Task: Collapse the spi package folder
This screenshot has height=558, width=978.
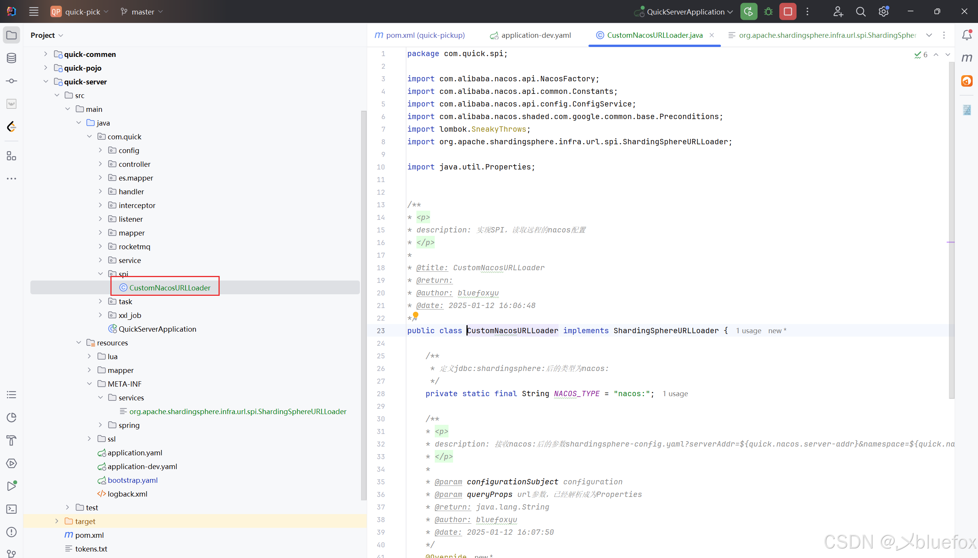Action: pyautogui.click(x=100, y=274)
